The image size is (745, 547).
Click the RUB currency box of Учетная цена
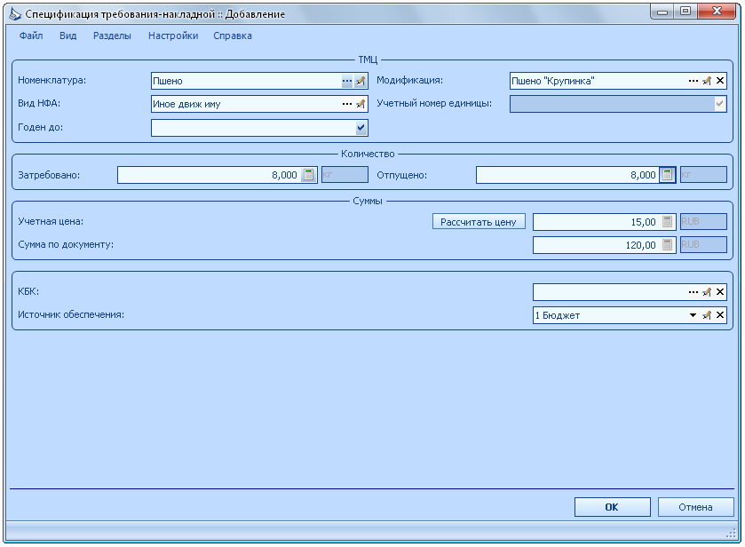click(x=703, y=221)
